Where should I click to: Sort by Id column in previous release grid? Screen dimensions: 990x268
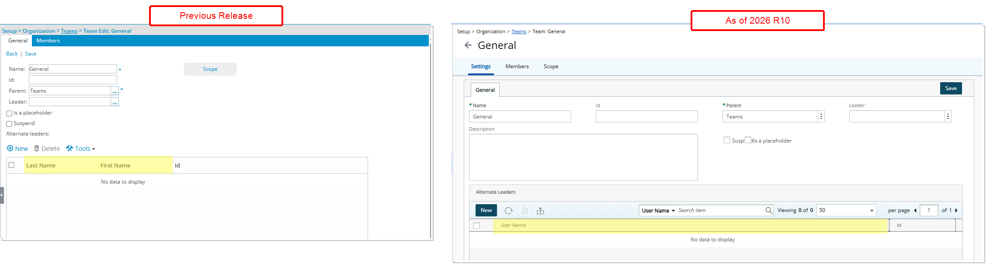[x=177, y=166]
